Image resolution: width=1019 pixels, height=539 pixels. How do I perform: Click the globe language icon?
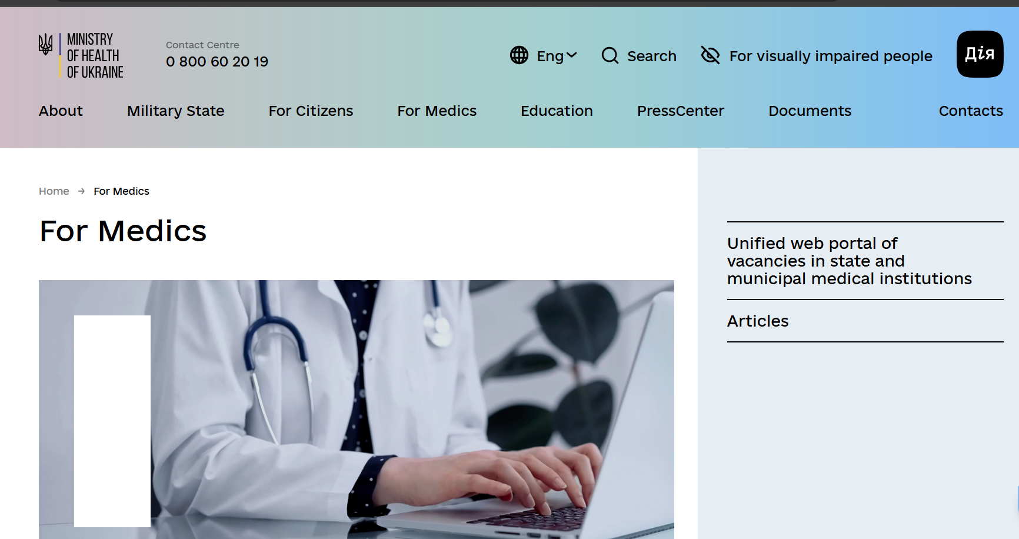coord(519,55)
